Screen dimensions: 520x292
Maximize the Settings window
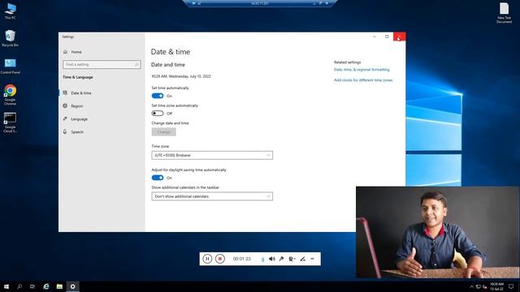(x=387, y=36)
